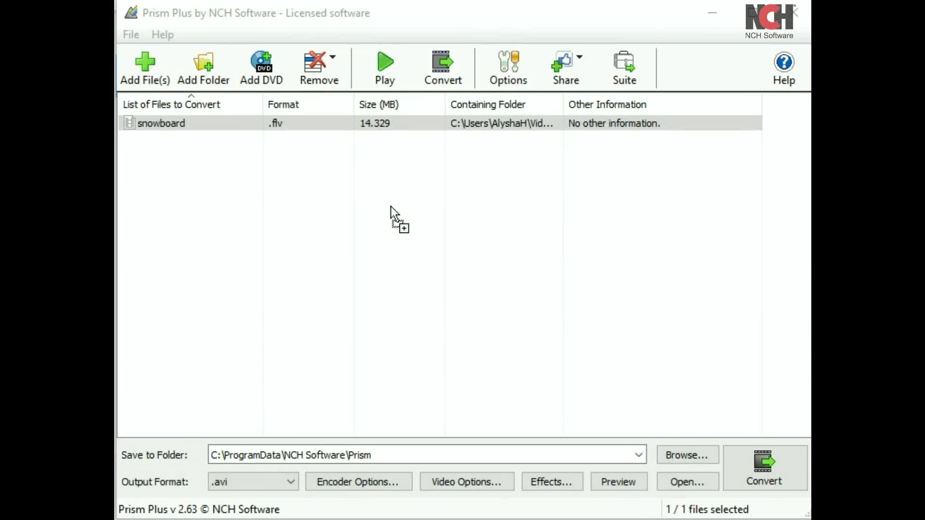The height and width of the screenshot is (520, 925).
Task: Open the Options tools icon
Action: (508, 62)
